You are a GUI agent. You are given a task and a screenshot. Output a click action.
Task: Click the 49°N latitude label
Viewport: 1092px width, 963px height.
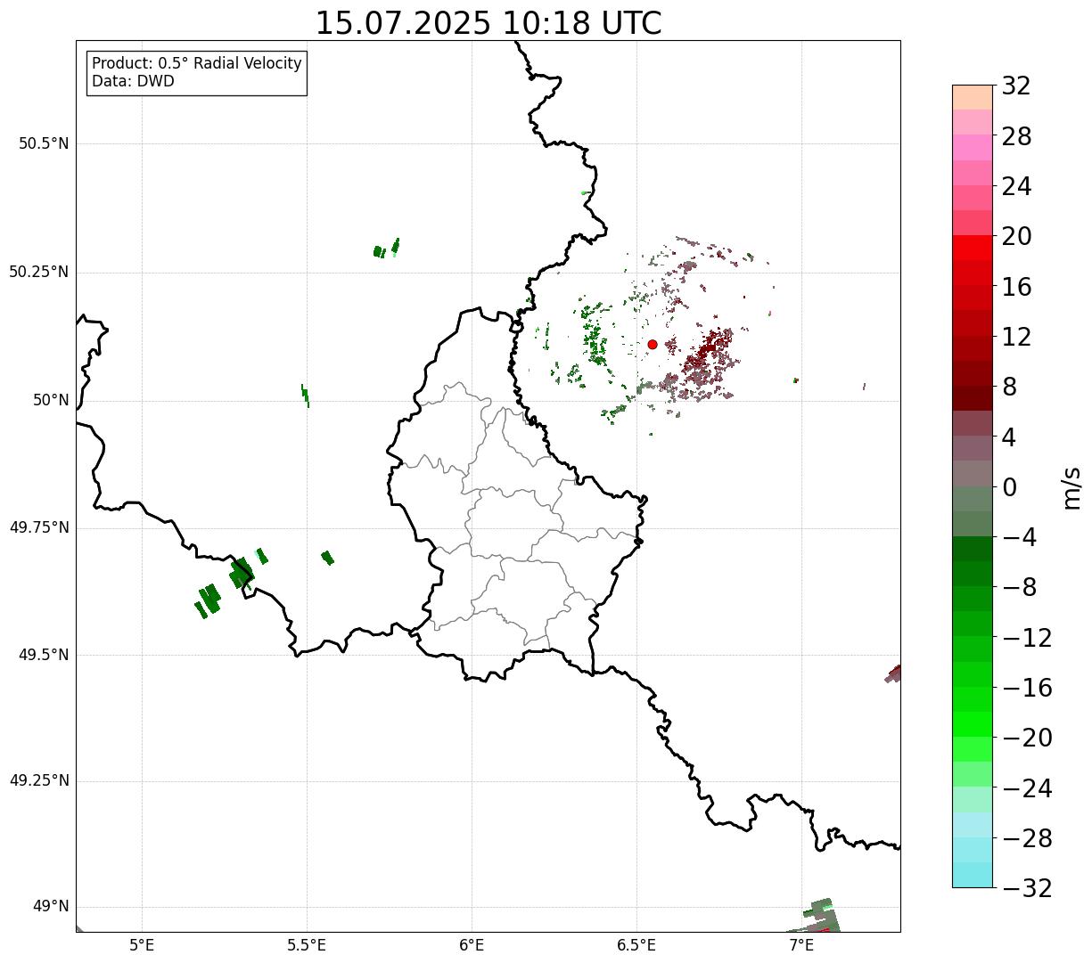[51, 906]
